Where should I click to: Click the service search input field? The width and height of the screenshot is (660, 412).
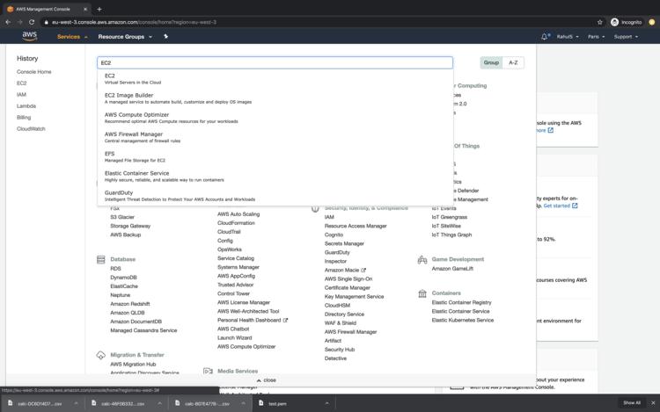click(275, 63)
